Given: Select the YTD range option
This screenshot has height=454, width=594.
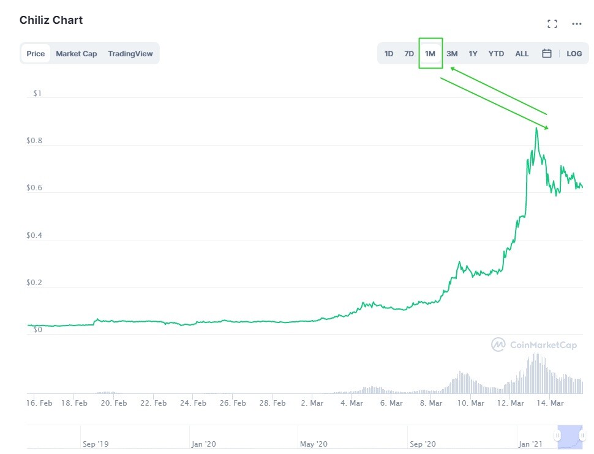Looking at the screenshot, I should (496, 53).
